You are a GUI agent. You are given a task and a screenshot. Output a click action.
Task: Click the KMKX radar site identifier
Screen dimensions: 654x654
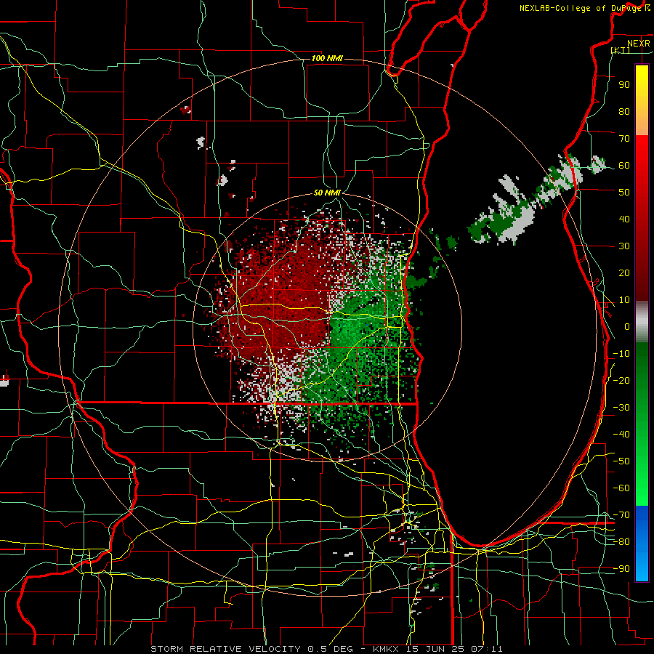pyautogui.click(x=387, y=649)
